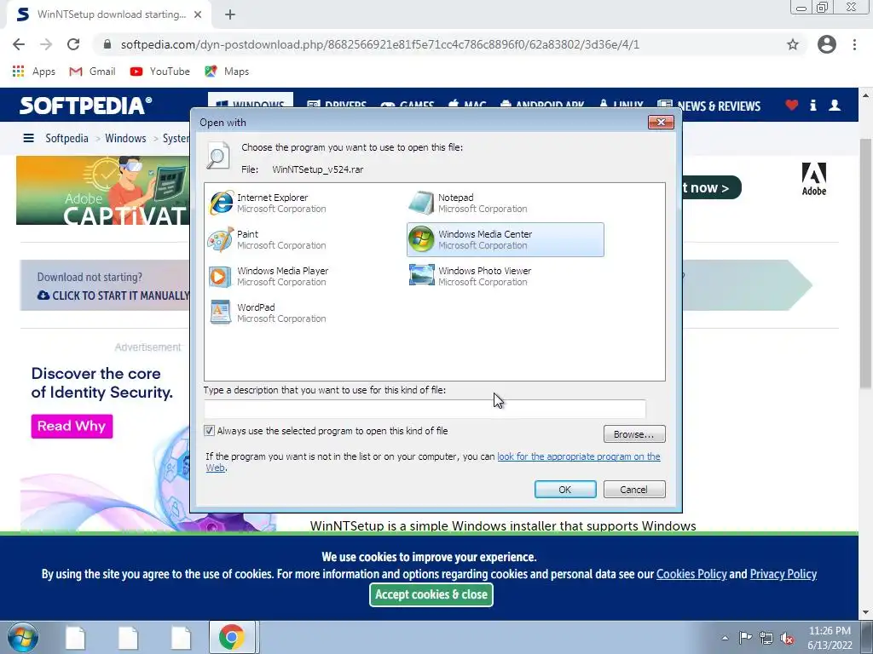
Task: Open Maps bookmark
Action: coord(227,72)
